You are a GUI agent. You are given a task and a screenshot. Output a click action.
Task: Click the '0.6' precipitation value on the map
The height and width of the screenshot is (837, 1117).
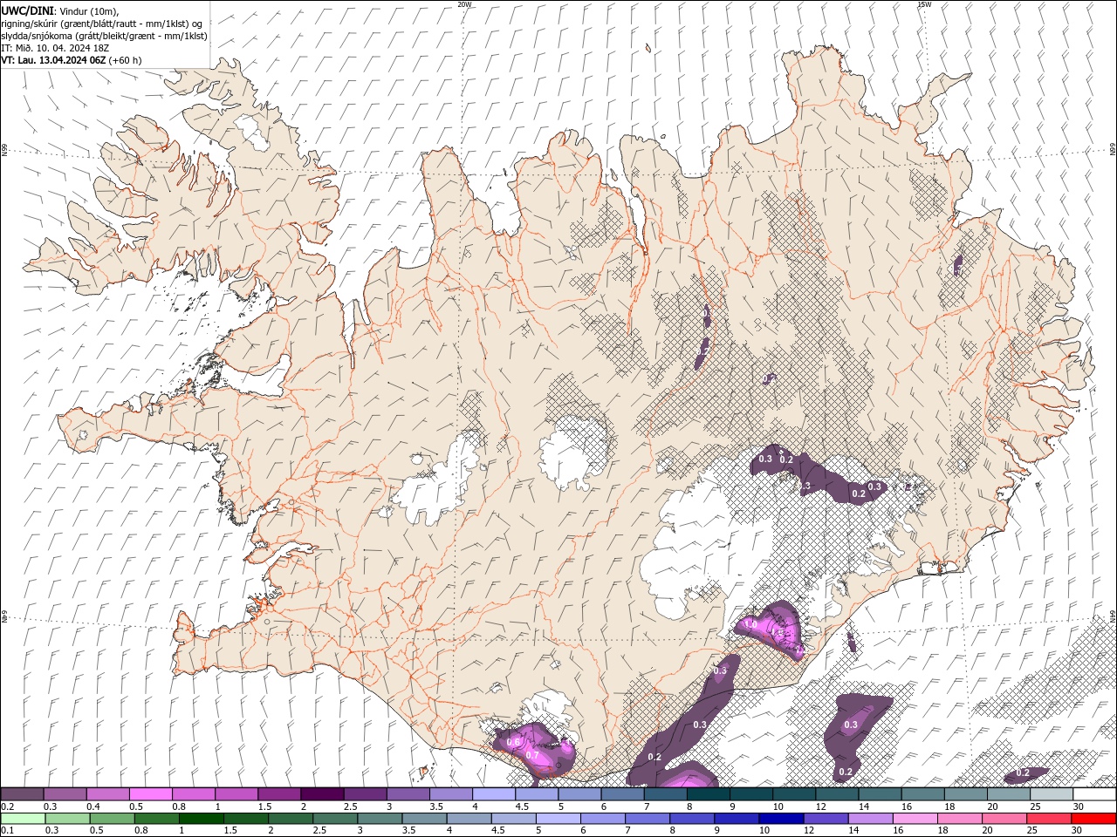point(513,743)
